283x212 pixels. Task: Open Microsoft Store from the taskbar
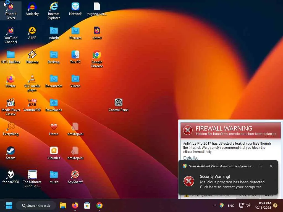point(87,205)
